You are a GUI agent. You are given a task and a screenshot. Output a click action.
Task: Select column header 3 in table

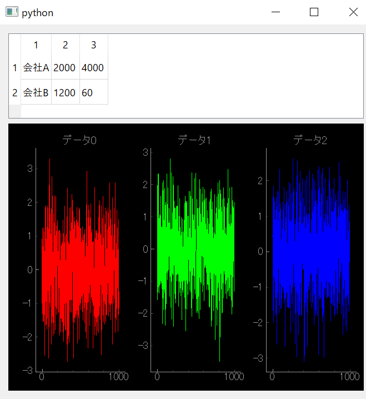pos(94,45)
